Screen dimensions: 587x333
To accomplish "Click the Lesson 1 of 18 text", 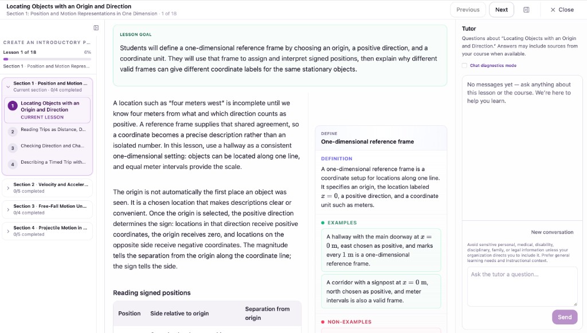I will click(19, 52).
